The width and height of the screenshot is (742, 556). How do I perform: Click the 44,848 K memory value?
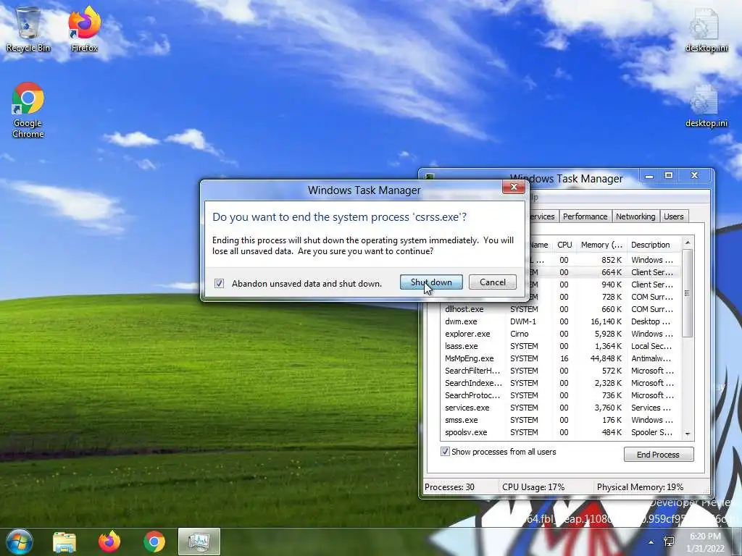tap(606, 358)
